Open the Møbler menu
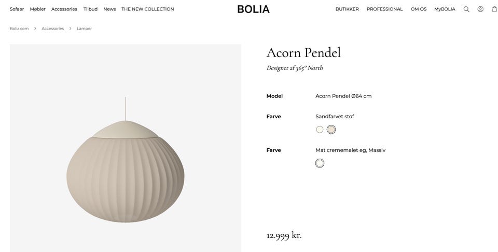 [38, 9]
